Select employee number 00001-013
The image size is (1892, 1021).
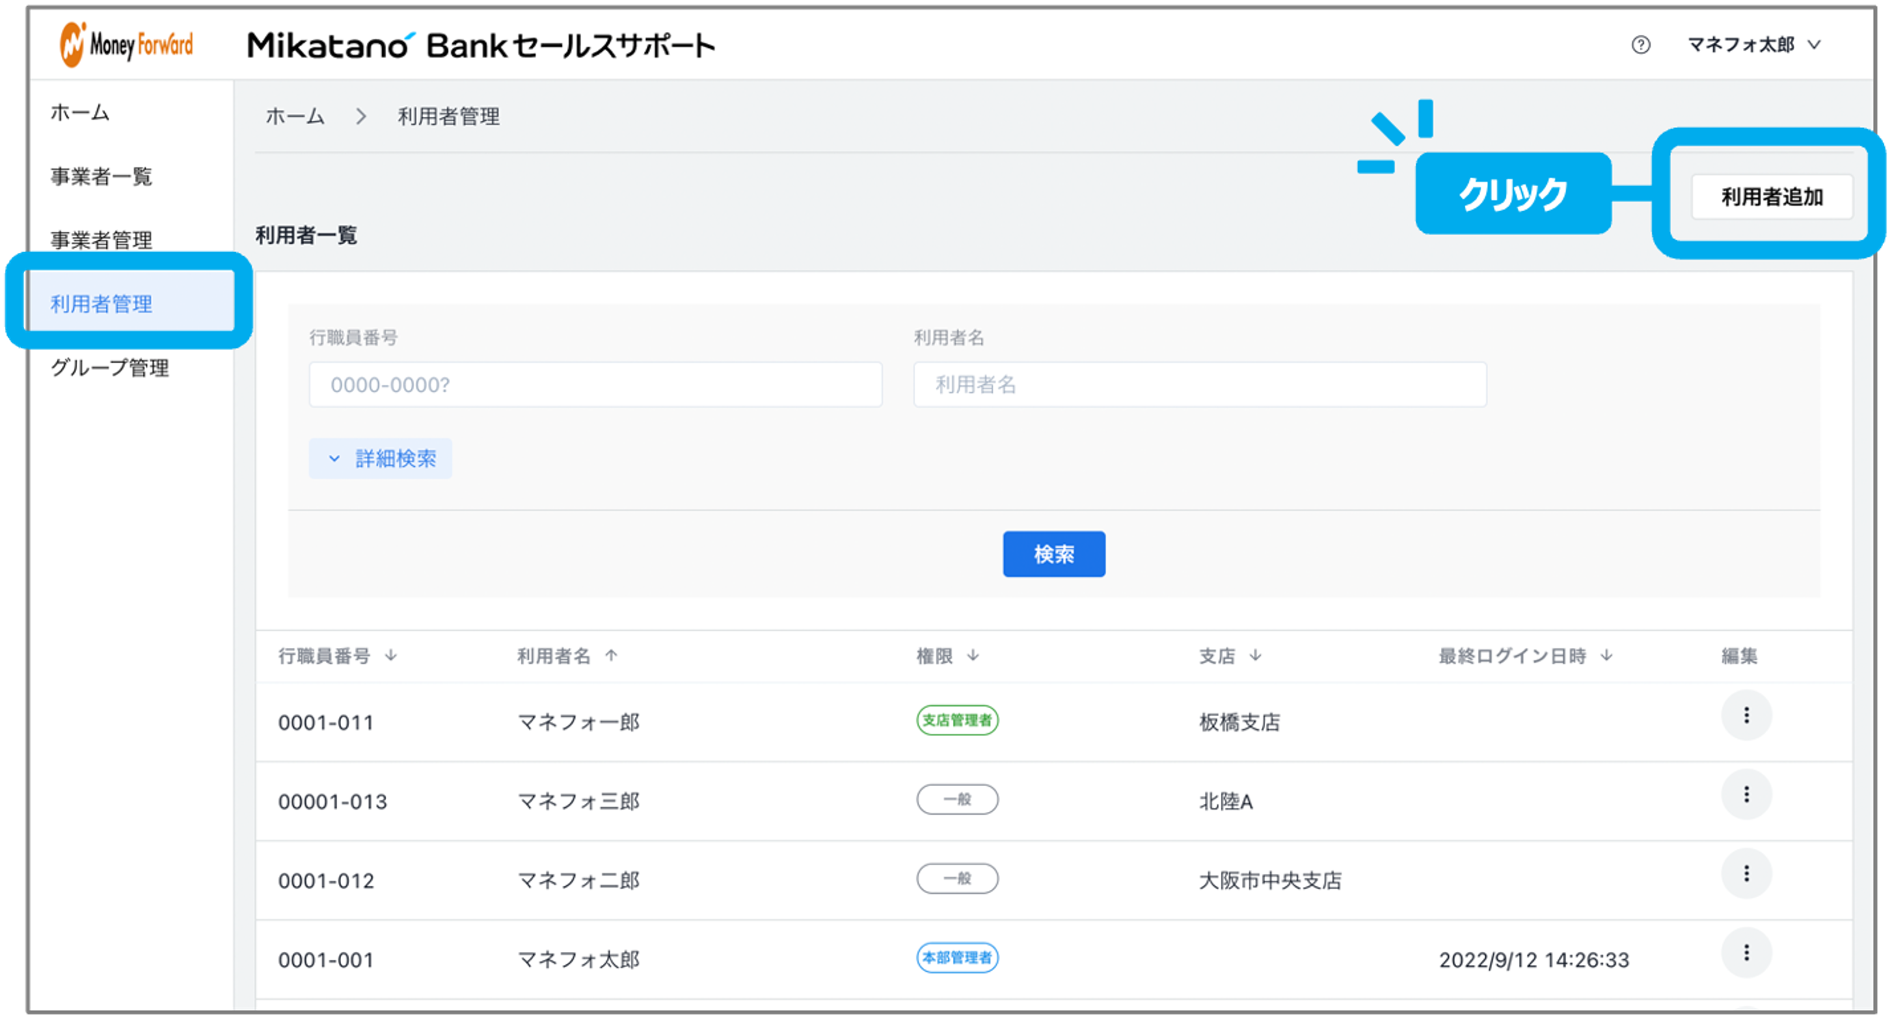(x=333, y=802)
